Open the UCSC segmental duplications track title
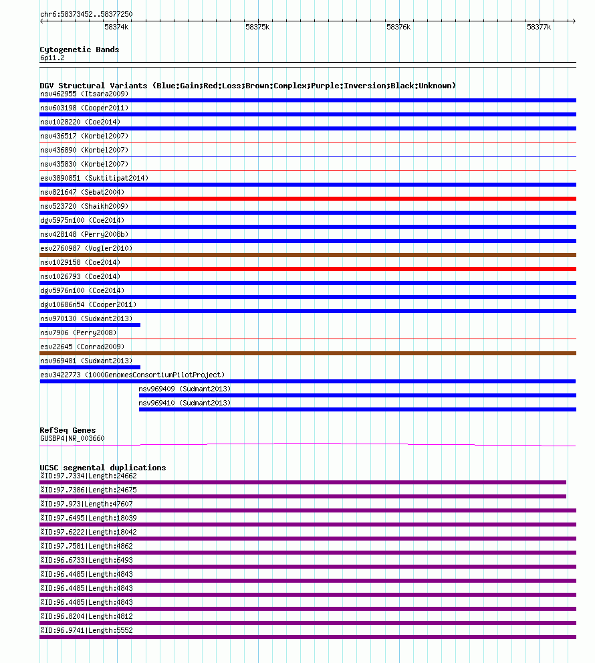Image resolution: width=595 pixels, height=663 pixels. pyautogui.click(x=103, y=468)
